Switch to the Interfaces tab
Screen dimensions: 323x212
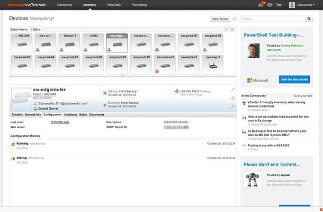pyautogui.click(x=70, y=114)
